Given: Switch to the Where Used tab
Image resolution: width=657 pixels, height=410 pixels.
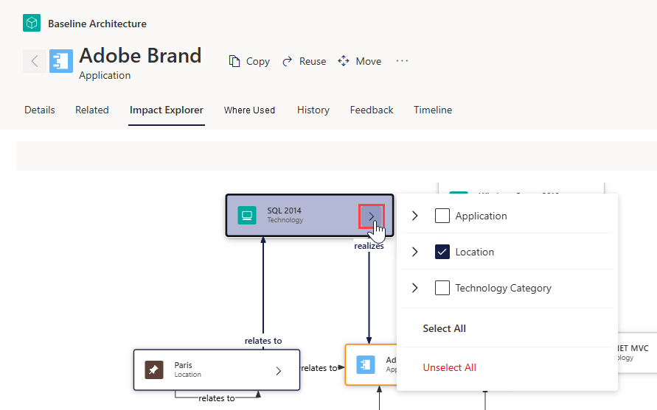Looking at the screenshot, I should 249,110.
